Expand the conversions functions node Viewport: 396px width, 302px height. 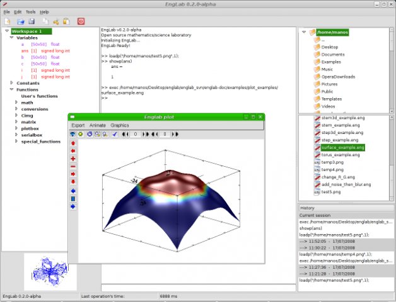click(x=16, y=109)
